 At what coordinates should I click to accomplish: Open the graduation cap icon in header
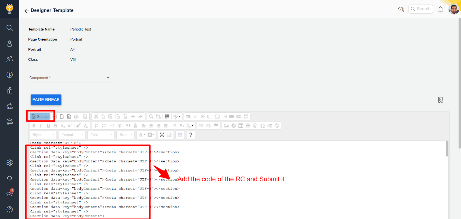pos(400,9)
